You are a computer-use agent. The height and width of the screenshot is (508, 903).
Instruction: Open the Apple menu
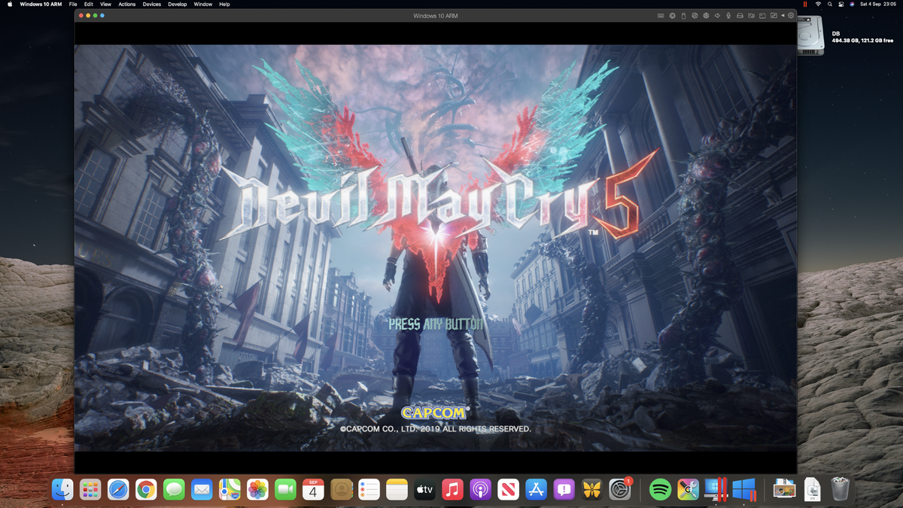tap(10, 4)
